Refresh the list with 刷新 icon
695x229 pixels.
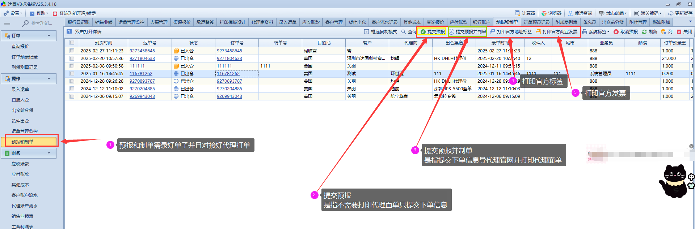click(x=644, y=32)
